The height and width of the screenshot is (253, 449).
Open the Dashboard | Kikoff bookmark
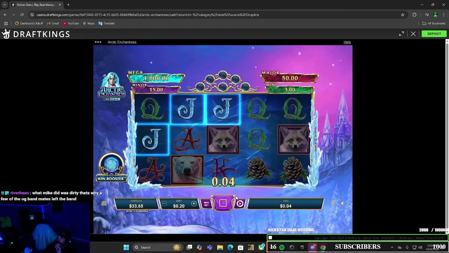[x=29, y=24]
